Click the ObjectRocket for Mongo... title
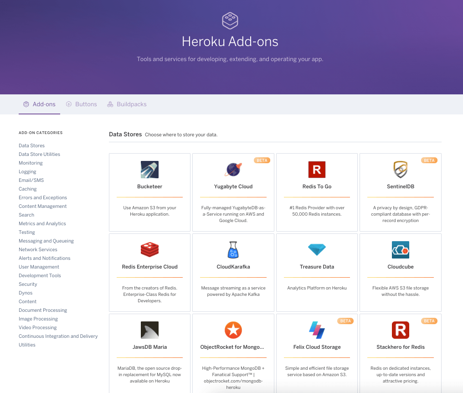Image resolution: width=463 pixels, height=393 pixels. coord(232,347)
